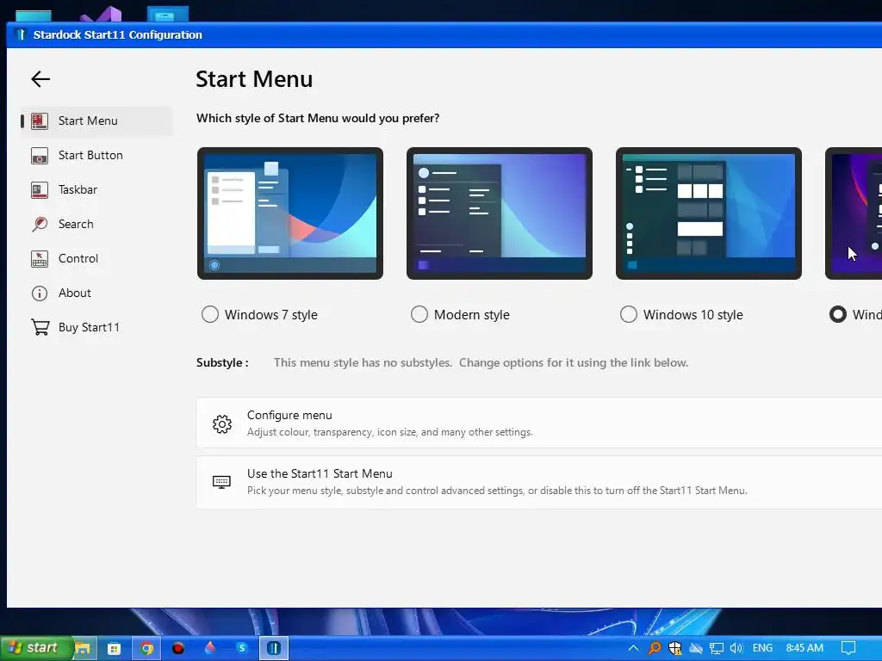
Task: Click the selected radio button at far right
Action: click(837, 314)
